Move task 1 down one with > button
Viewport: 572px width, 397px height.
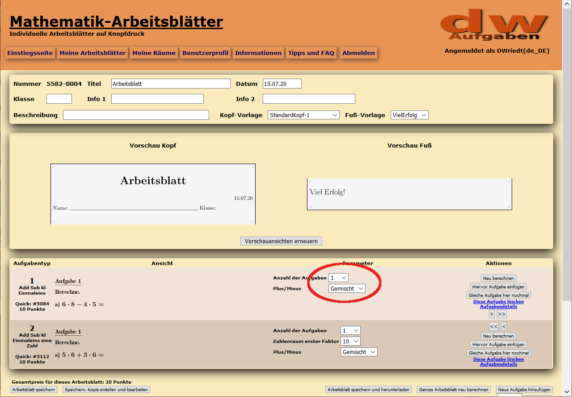pyautogui.click(x=492, y=314)
